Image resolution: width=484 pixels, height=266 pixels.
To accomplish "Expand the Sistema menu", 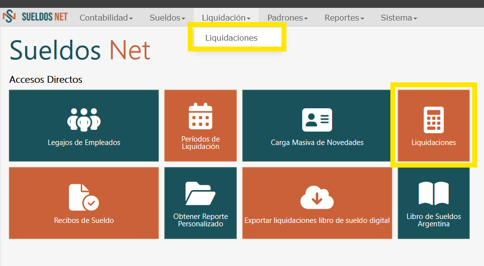I will (x=399, y=18).
